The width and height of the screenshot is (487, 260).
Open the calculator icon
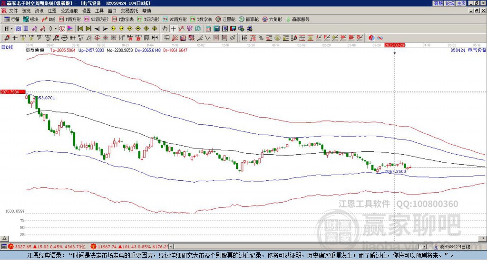[x=216, y=29]
